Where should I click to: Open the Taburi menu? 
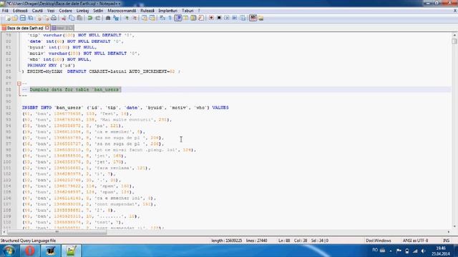(187, 11)
